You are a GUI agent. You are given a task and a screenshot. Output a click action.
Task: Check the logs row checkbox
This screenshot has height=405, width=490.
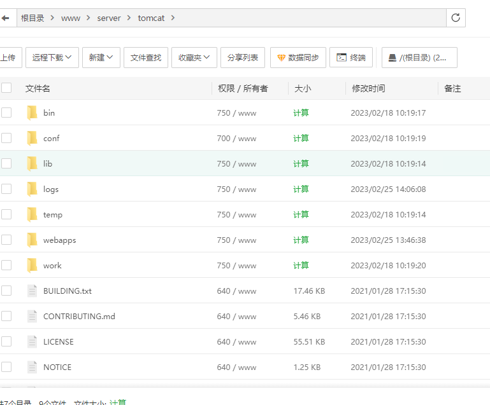pos(6,189)
